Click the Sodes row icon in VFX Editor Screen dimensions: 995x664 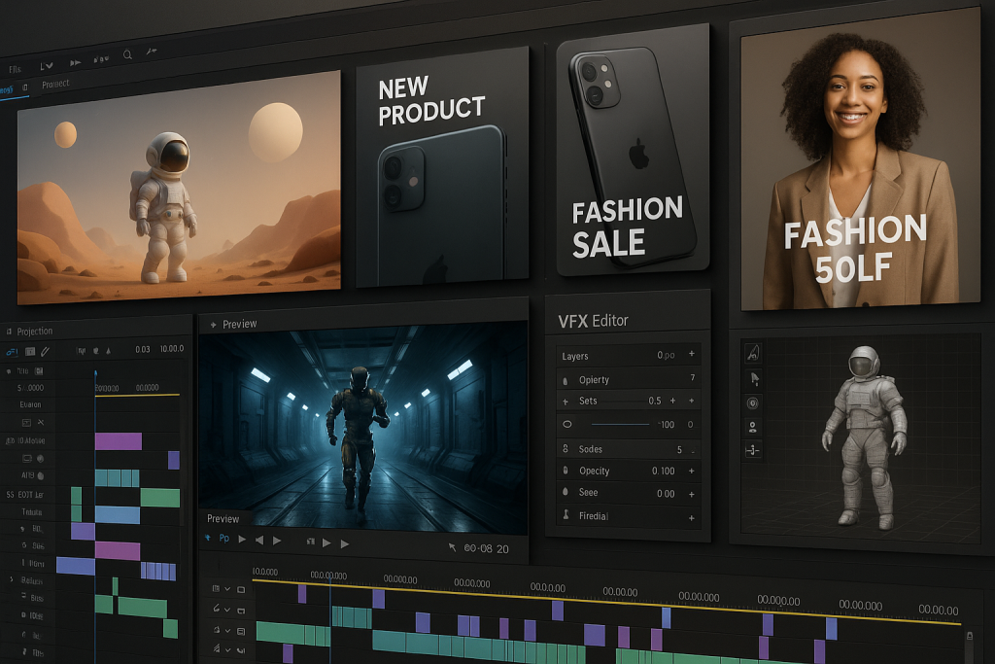(x=566, y=448)
